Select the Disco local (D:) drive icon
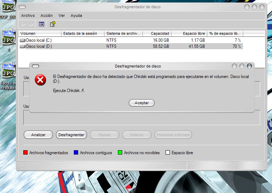Screen dimensions: 272x193 tap(23, 46)
